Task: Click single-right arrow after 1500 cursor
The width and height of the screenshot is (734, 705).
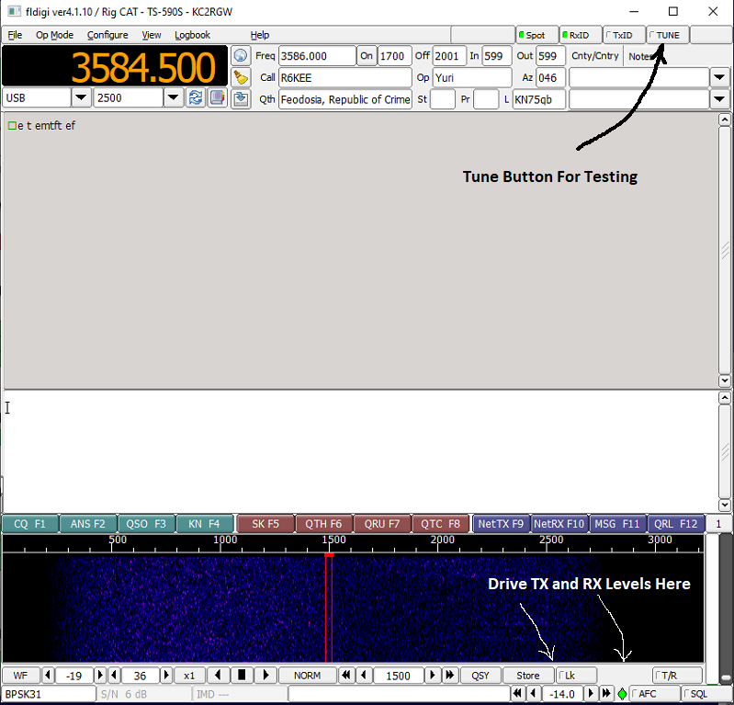Action: coord(432,676)
